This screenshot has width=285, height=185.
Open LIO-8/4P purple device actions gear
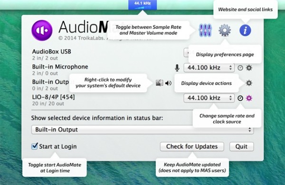click(249, 98)
